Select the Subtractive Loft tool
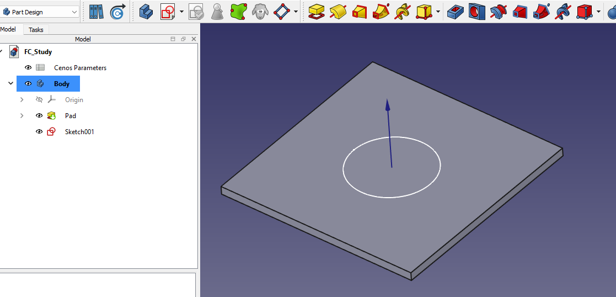 coord(519,12)
